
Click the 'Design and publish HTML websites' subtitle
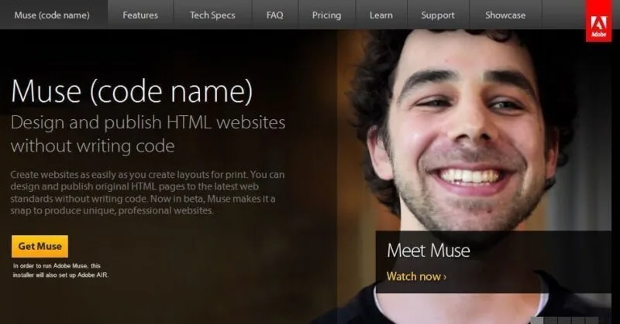(148, 135)
